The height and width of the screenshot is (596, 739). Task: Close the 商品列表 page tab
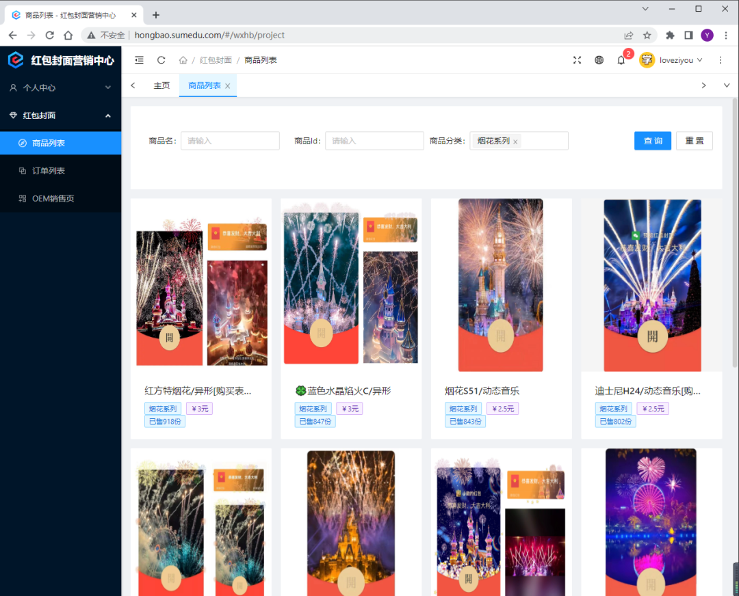tap(228, 86)
